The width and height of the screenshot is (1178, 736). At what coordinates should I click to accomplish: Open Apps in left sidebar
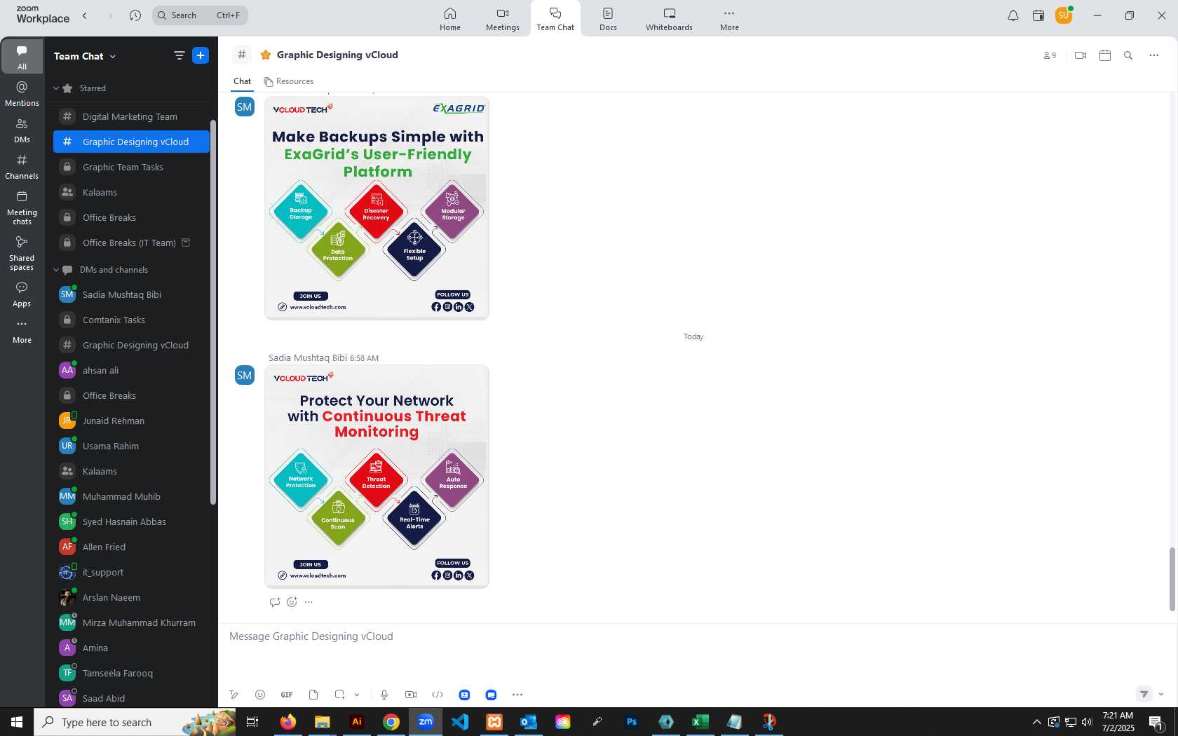click(22, 294)
